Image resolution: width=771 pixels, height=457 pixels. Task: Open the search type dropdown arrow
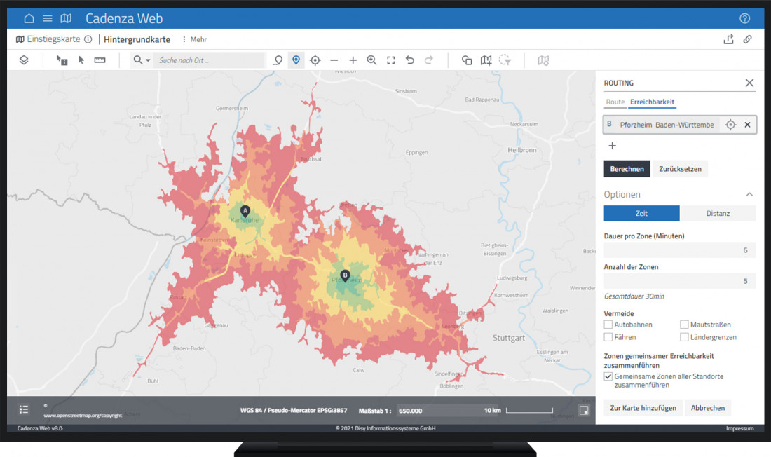click(x=148, y=60)
